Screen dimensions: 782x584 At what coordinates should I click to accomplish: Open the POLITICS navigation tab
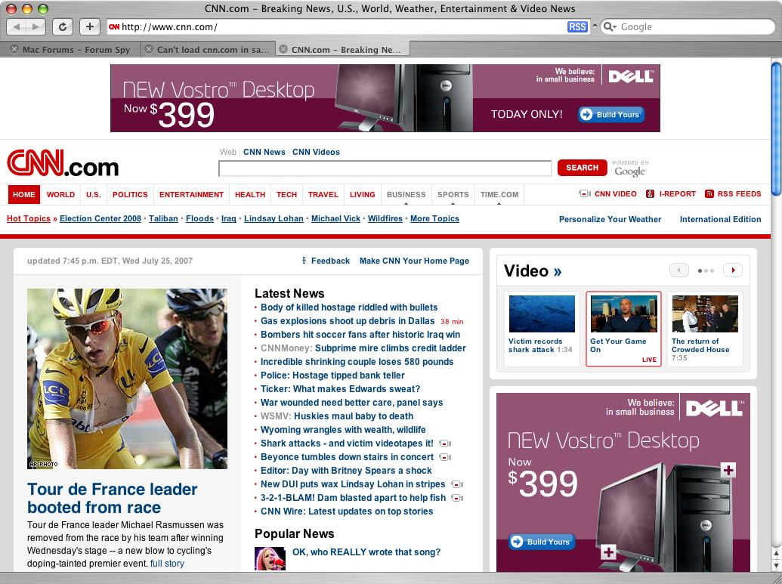coord(130,194)
